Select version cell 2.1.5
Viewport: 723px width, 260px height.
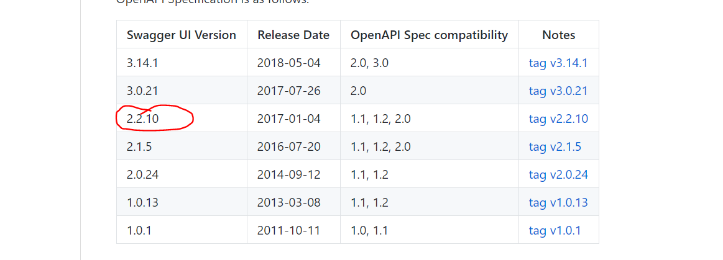(182, 147)
